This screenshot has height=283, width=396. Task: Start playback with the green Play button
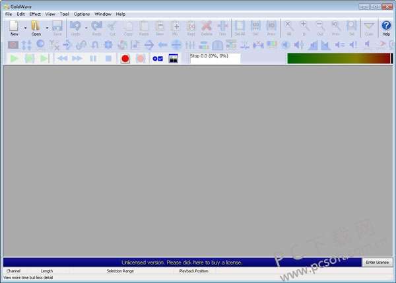coord(14,59)
